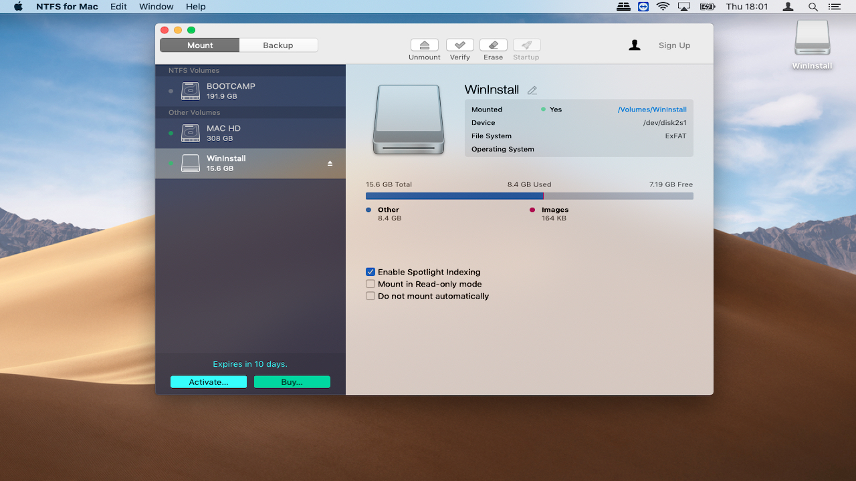Open Spotlight search in menu bar
Viewport: 856px width, 481px height.
(x=813, y=7)
